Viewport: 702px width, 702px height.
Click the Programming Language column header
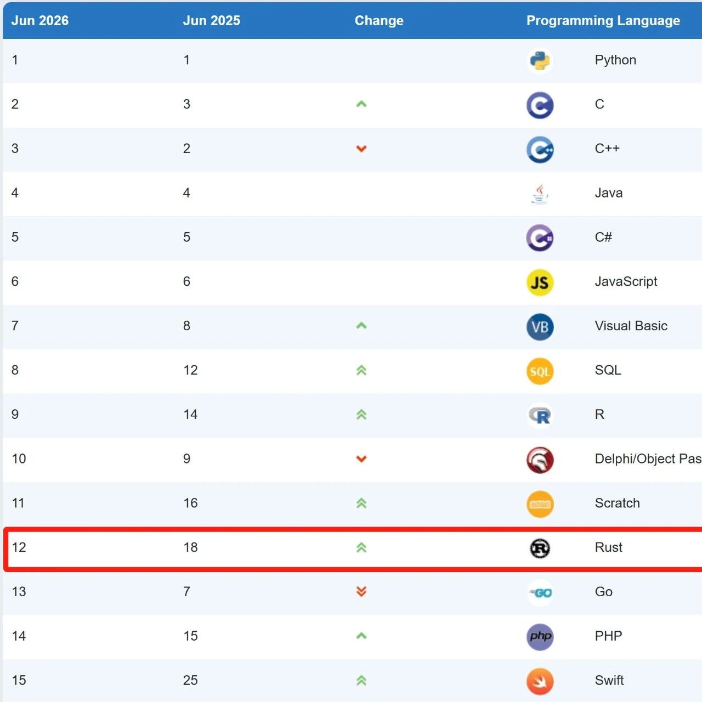pos(603,21)
